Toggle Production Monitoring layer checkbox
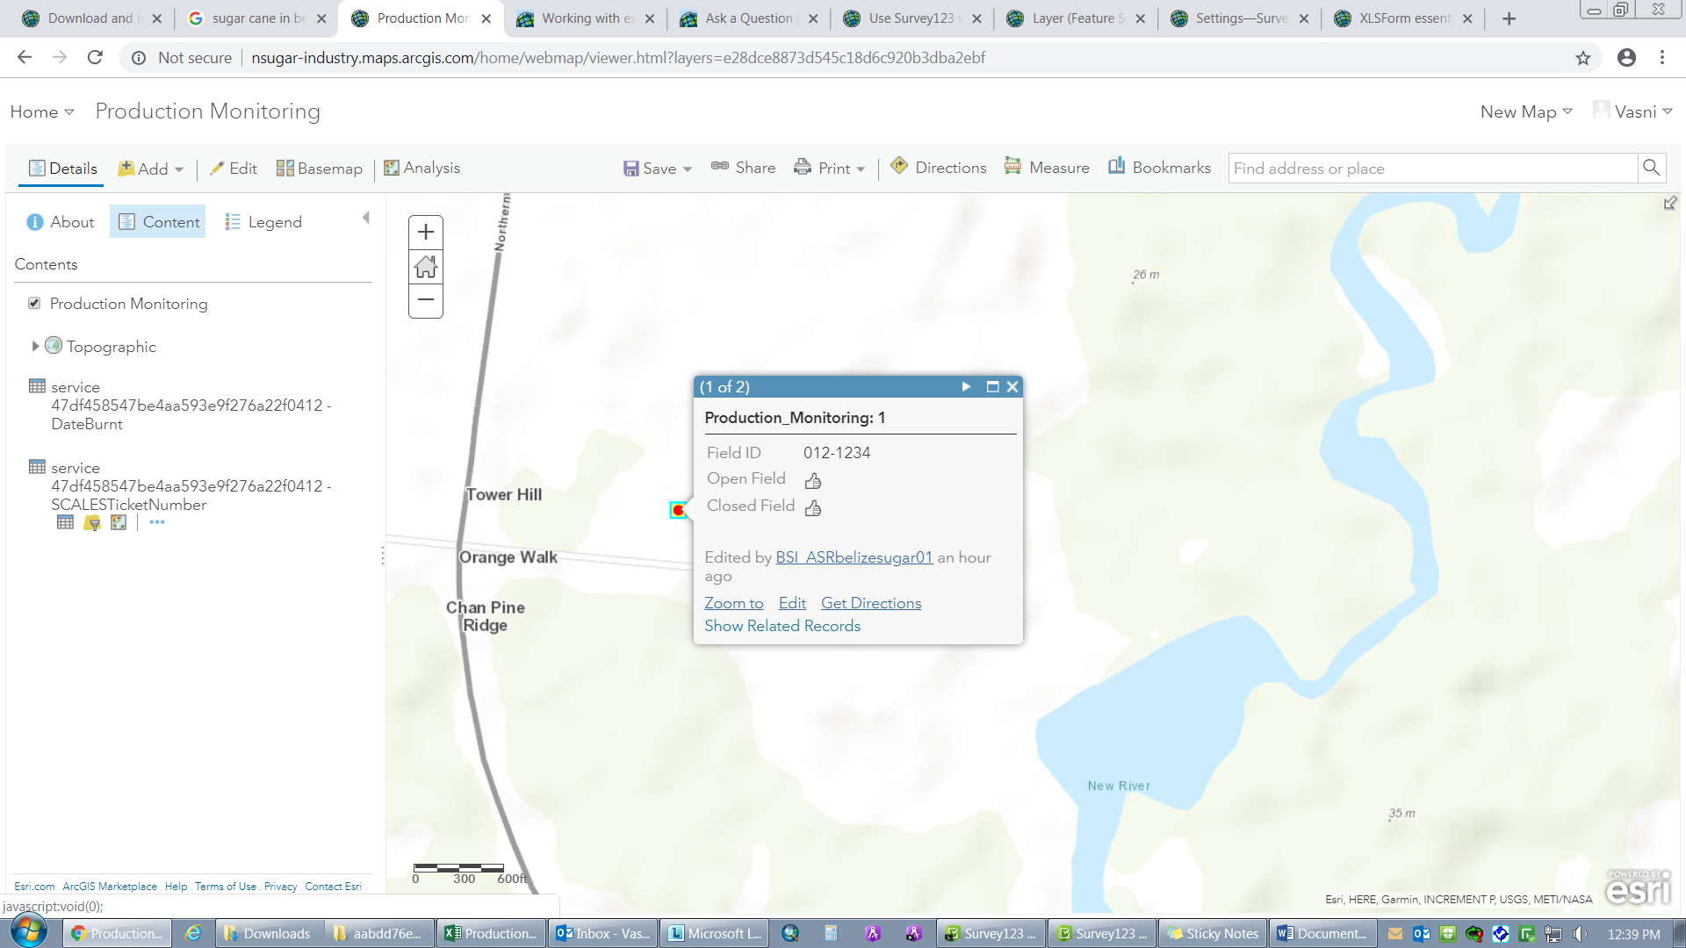1686x948 pixels. click(x=34, y=304)
